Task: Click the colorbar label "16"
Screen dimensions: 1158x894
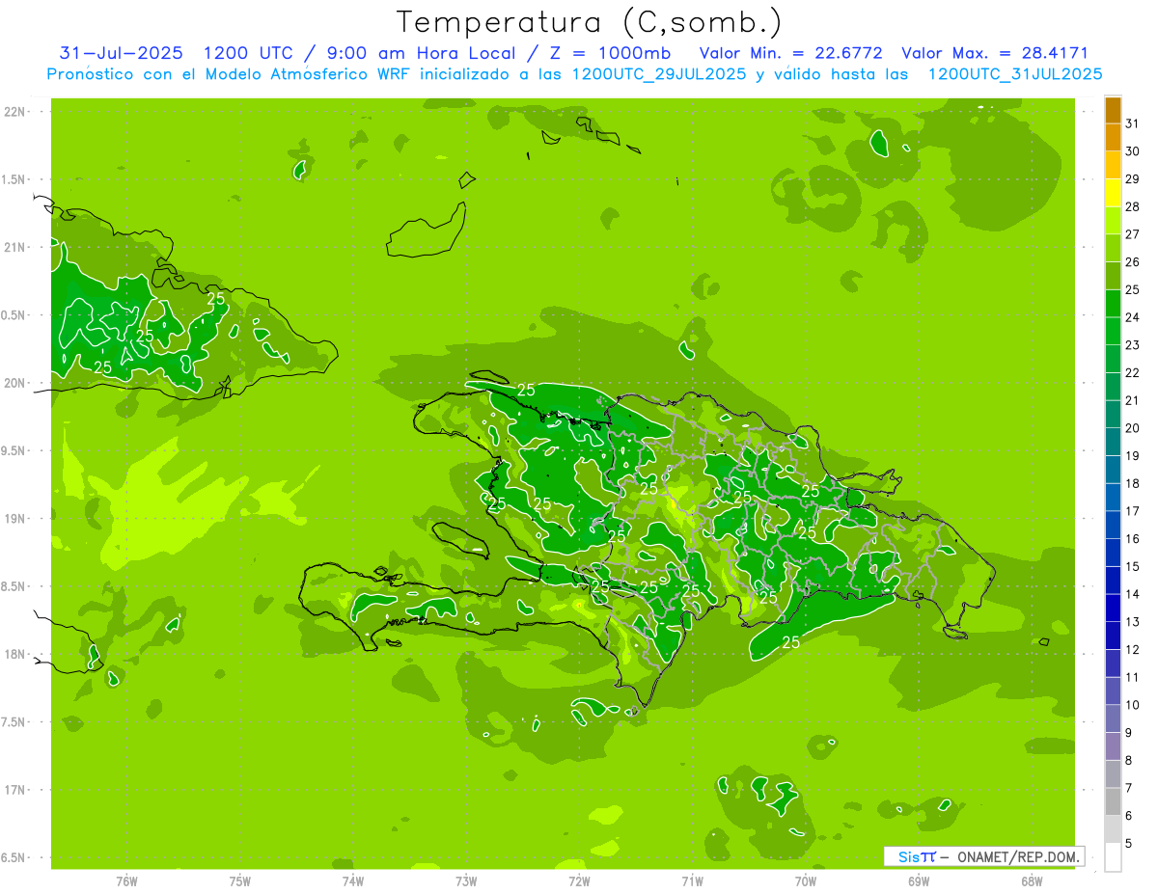Action: point(1133,538)
